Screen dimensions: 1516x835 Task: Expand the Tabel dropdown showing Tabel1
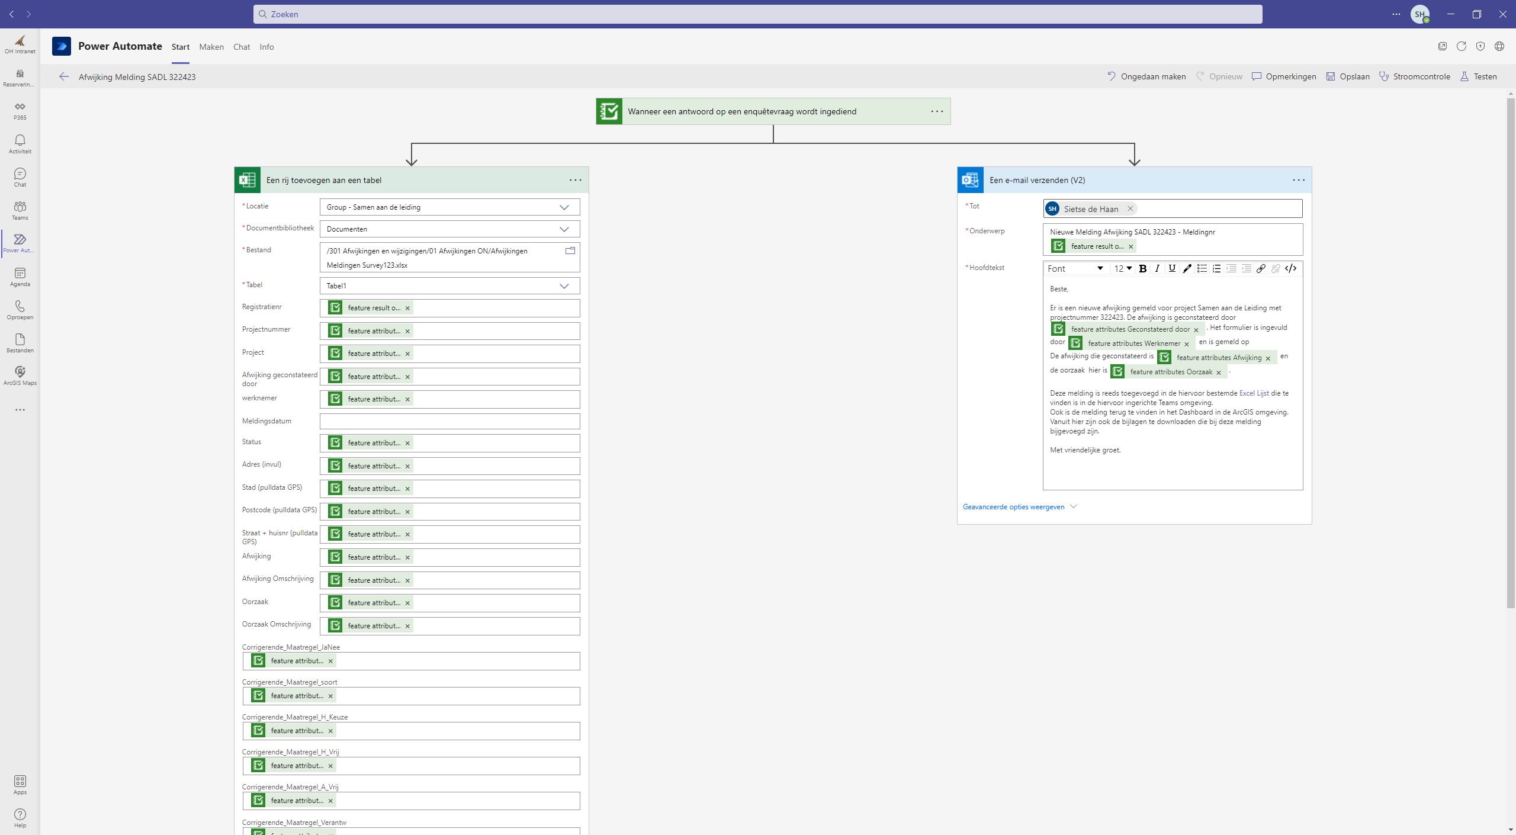[x=564, y=285]
